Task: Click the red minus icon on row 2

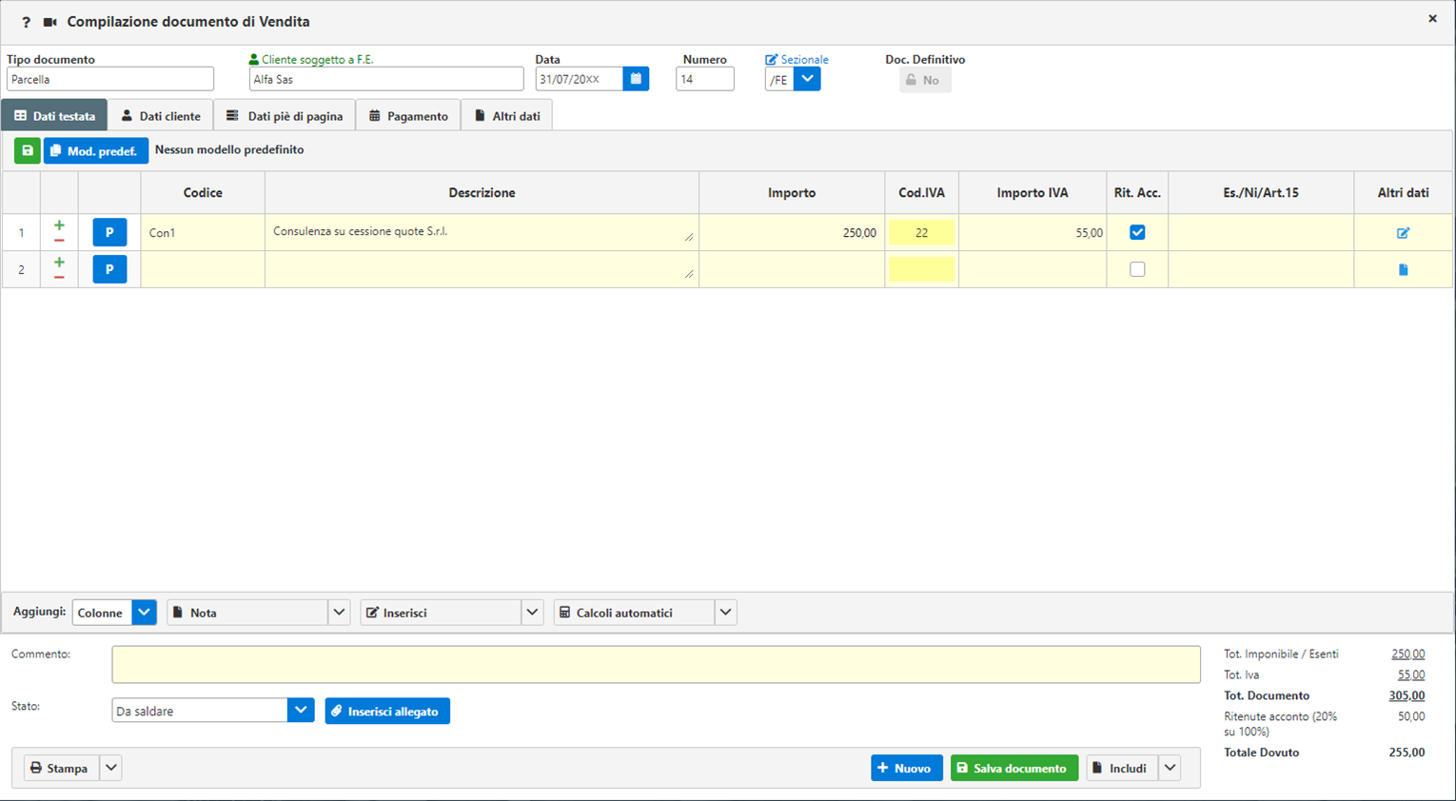Action: pos(59,278)
